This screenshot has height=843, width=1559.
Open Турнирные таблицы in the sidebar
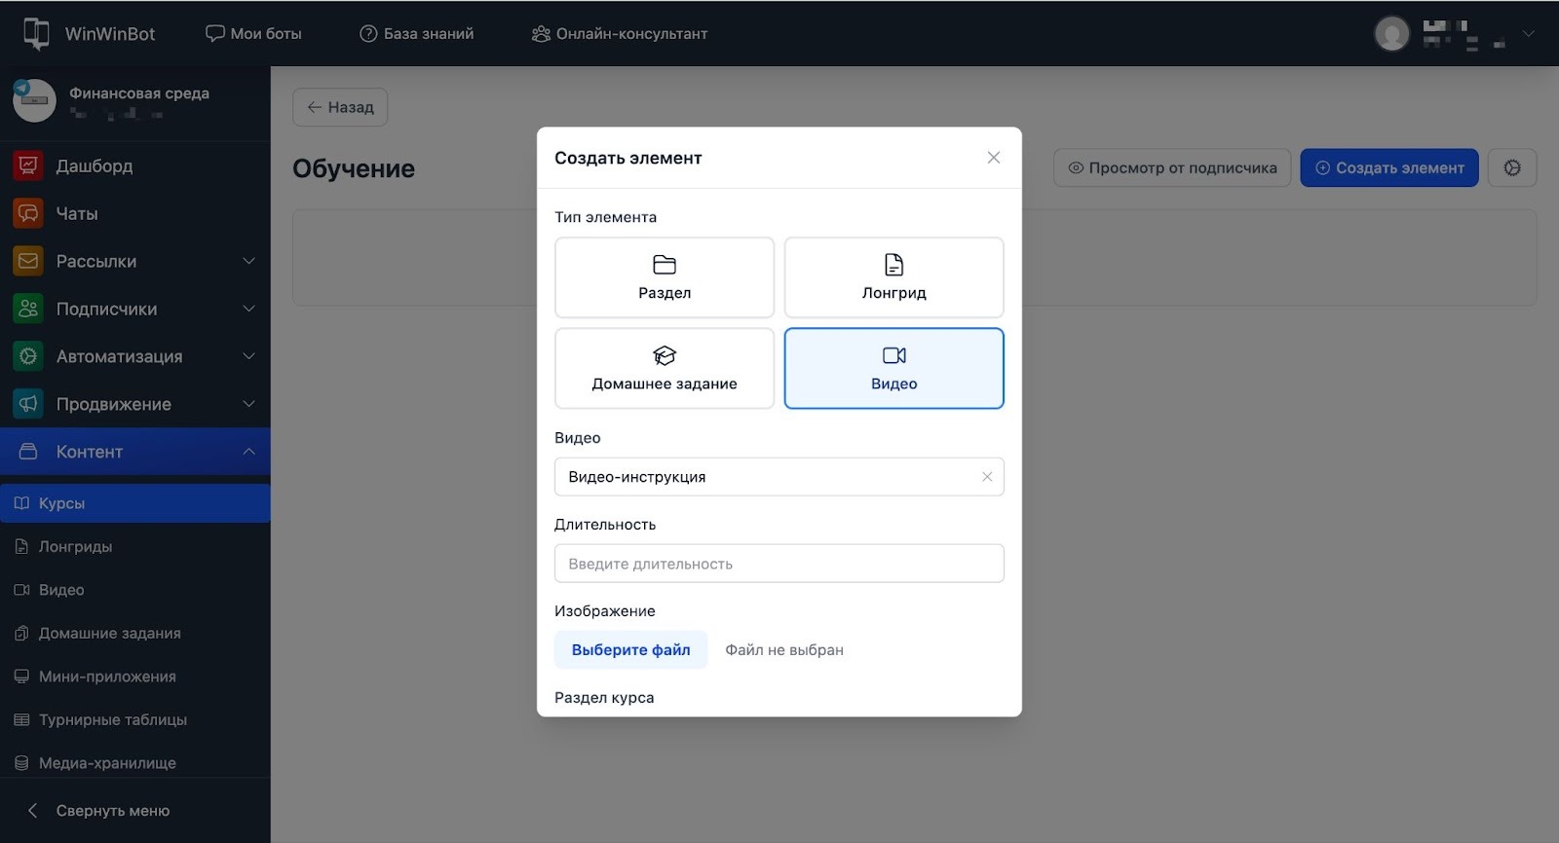[112, 720]
